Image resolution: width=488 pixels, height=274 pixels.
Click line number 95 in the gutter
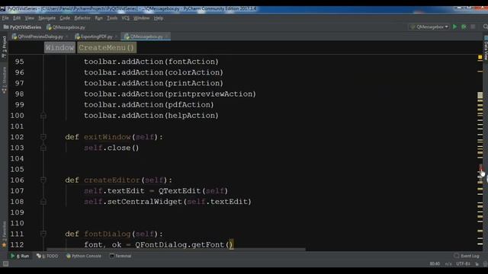pyautogui.click(x=19, y=62)
